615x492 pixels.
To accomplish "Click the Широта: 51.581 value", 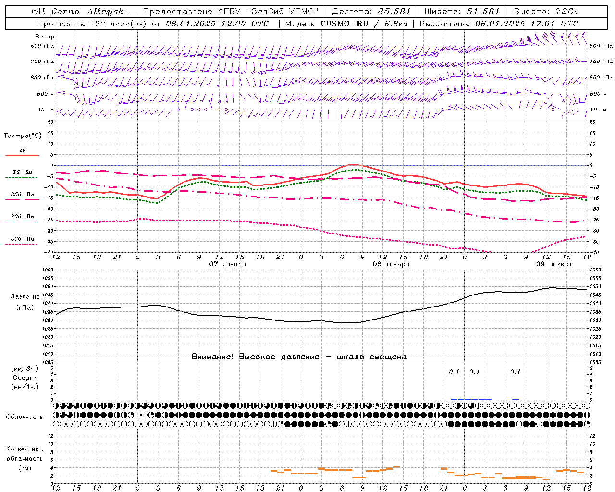I will pyautogui.click(x=462, y=12).
